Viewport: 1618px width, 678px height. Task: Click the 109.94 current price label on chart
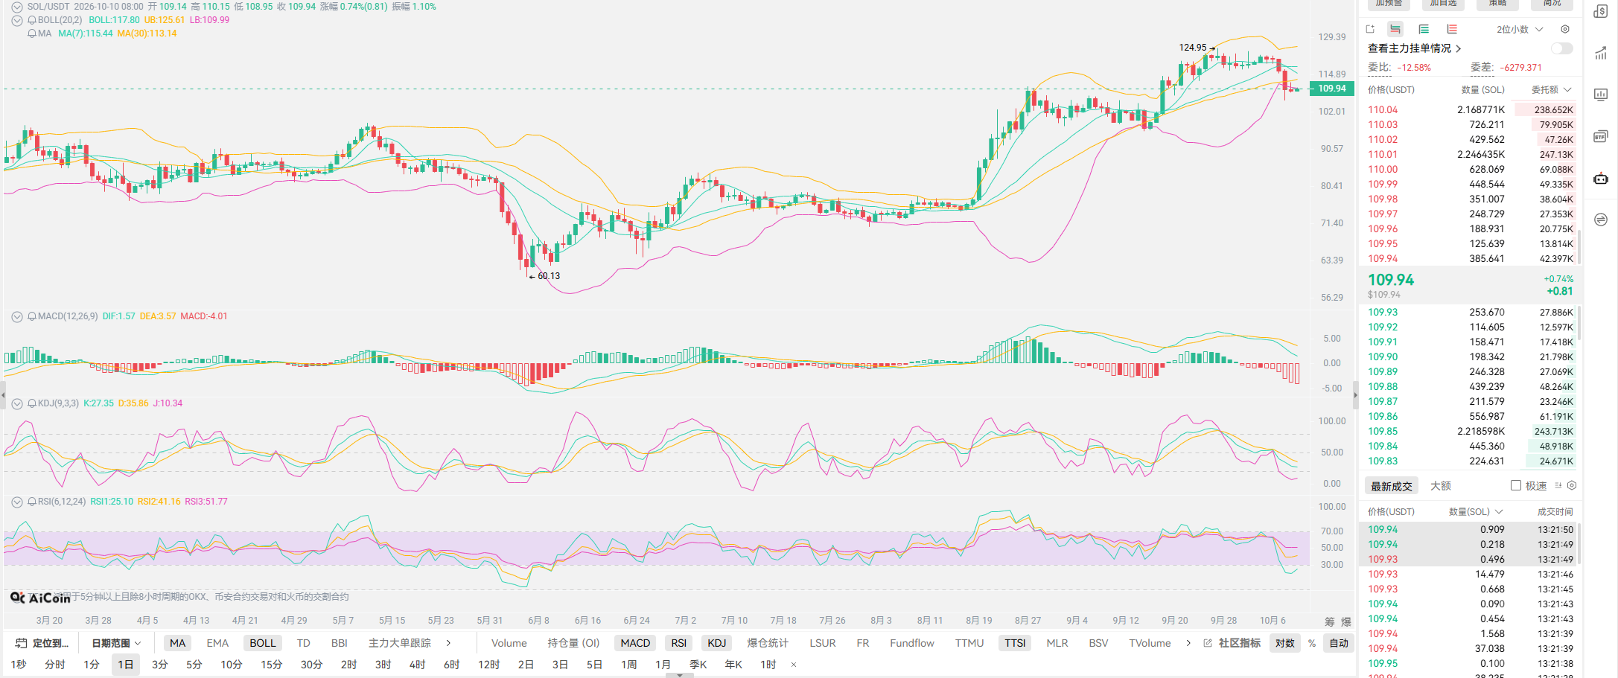pyautogui.click(x=1332, y=89)
